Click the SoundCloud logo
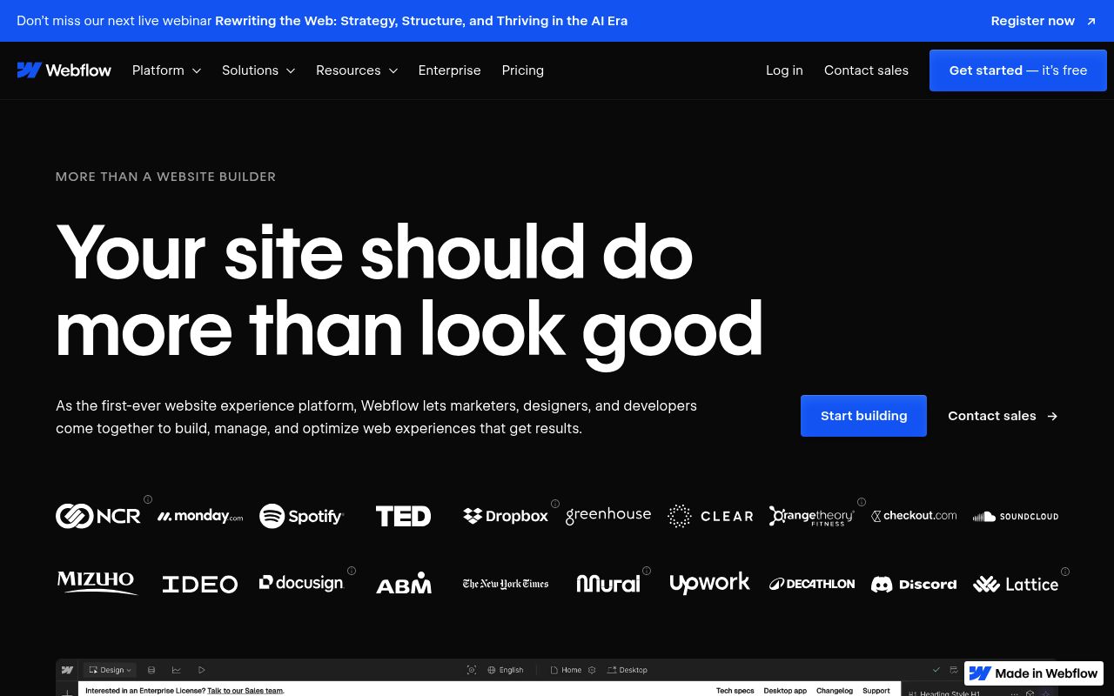 [1016, 516]
